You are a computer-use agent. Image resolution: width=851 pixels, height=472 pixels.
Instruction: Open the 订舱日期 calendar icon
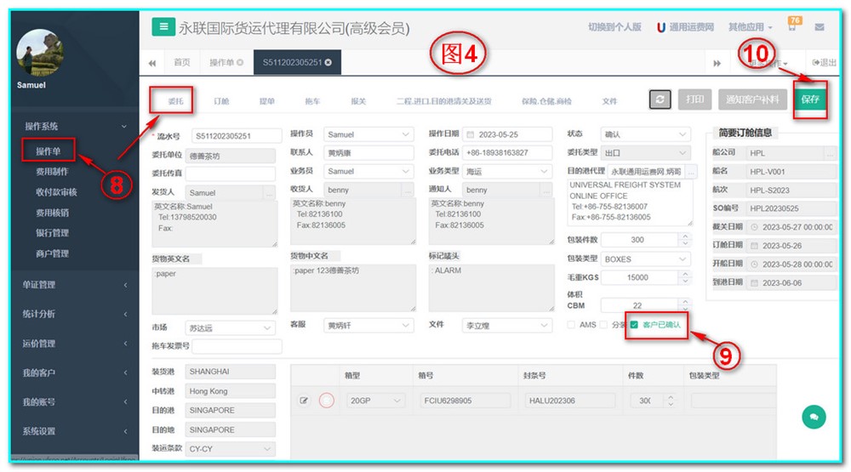(754, 245)
